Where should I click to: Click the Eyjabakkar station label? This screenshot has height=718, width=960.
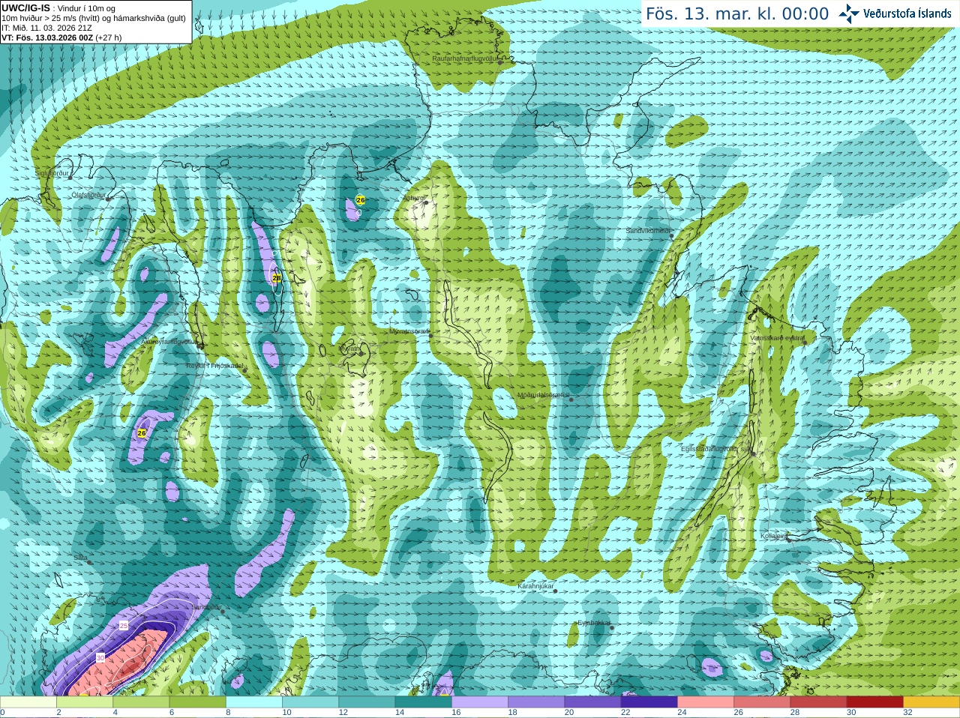pyautogui.click(x=594, y=623)
